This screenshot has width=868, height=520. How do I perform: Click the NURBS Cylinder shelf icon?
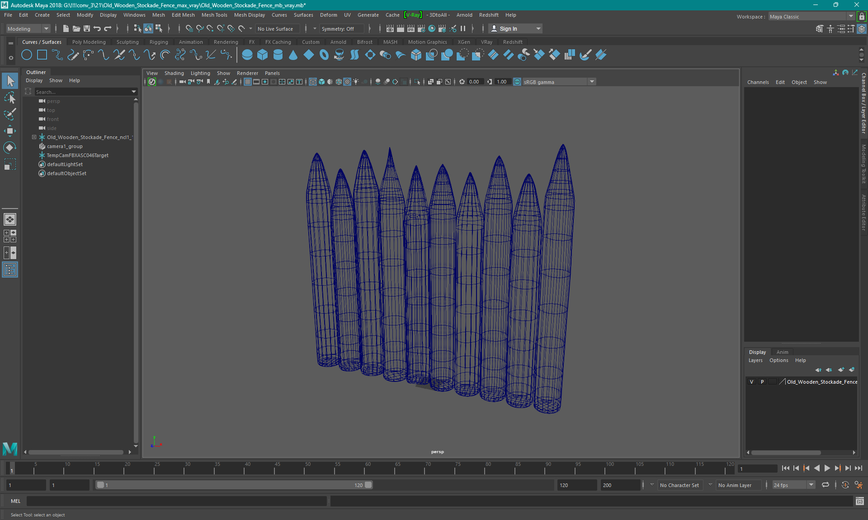coord(278,55)
